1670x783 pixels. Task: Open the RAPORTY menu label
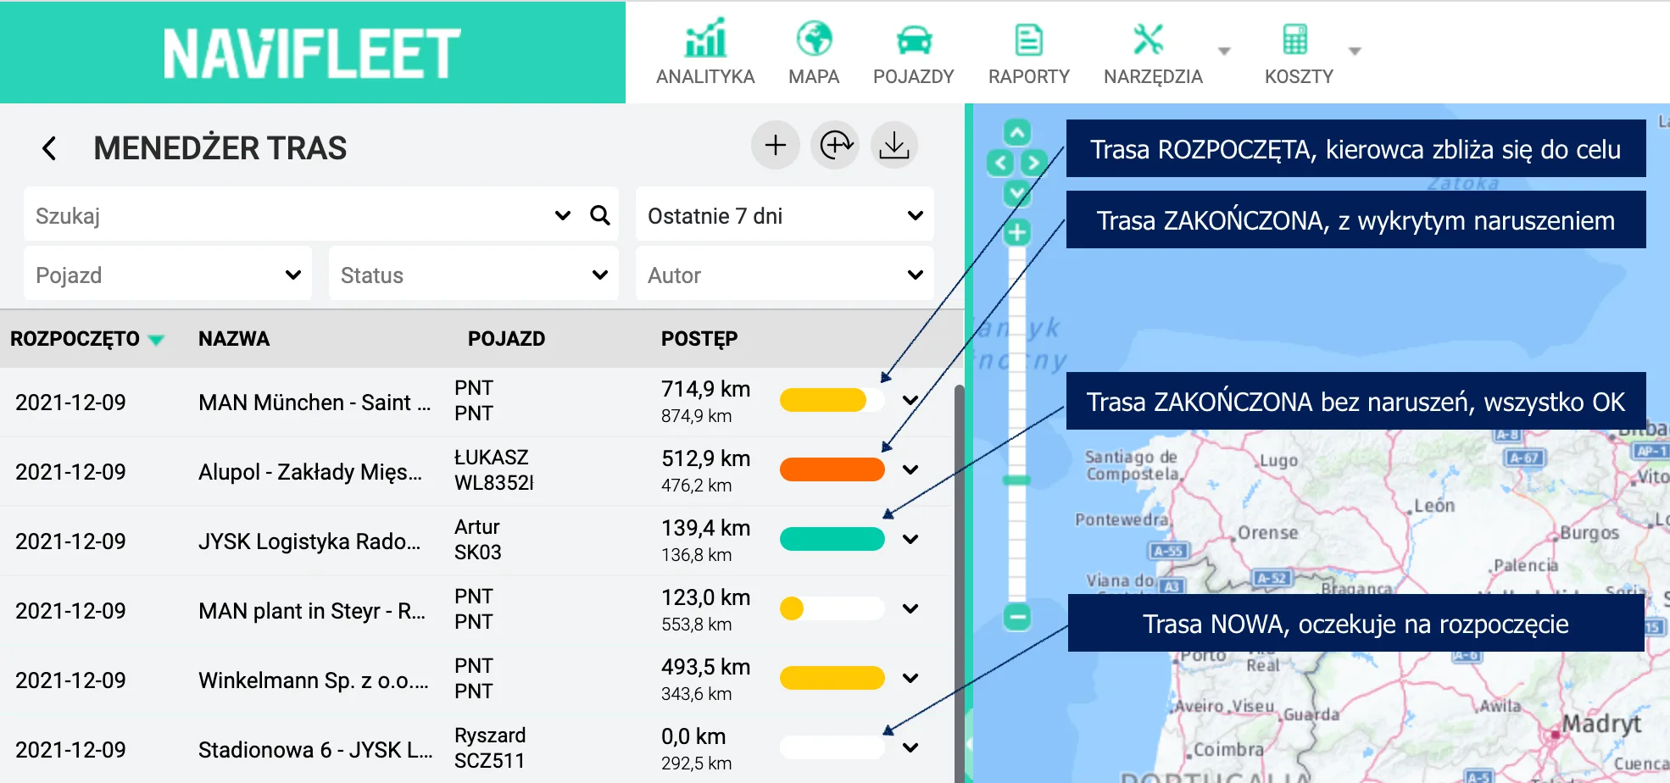tap(1029, 77)
